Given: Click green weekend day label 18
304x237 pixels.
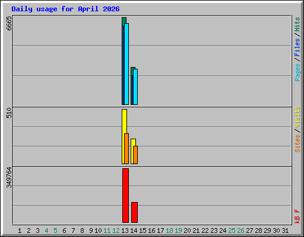Looking at the screenshot, I should [x=169, y=230].
